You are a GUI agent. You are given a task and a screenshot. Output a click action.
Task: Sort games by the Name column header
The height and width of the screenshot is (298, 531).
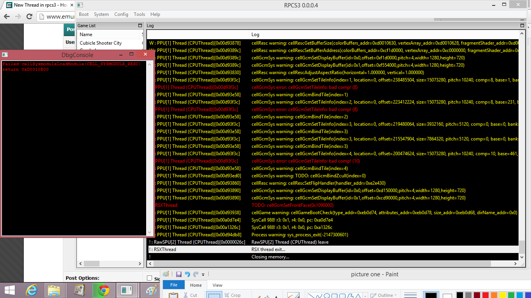(109, 35)
